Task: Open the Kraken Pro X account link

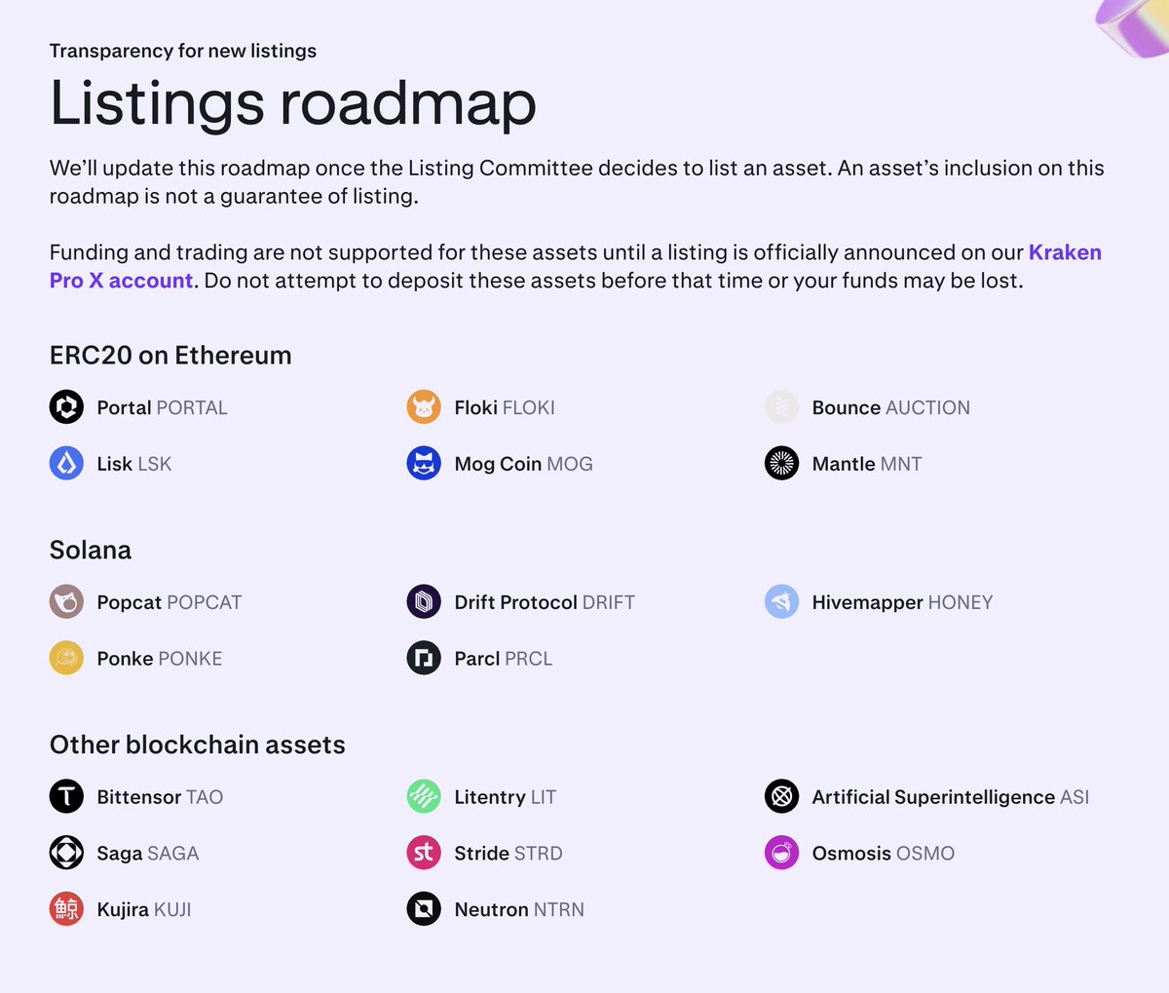Action: tap(1064, 252)
